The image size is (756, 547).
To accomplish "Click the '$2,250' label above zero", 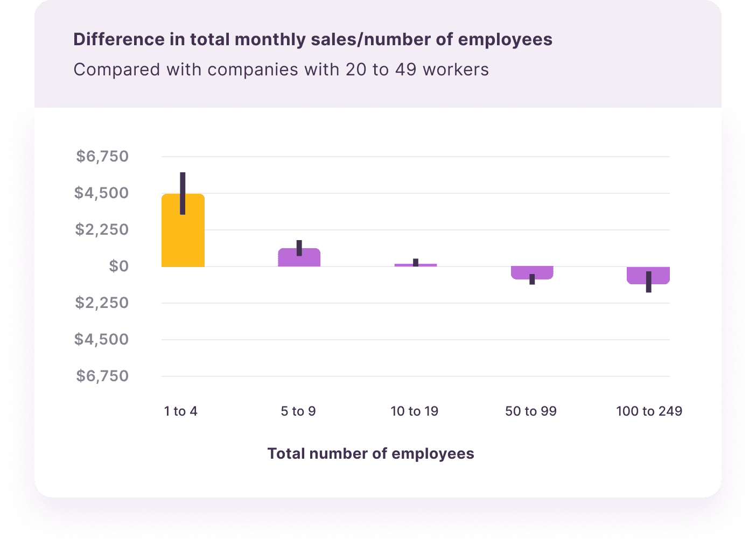I will click(102, 229).
